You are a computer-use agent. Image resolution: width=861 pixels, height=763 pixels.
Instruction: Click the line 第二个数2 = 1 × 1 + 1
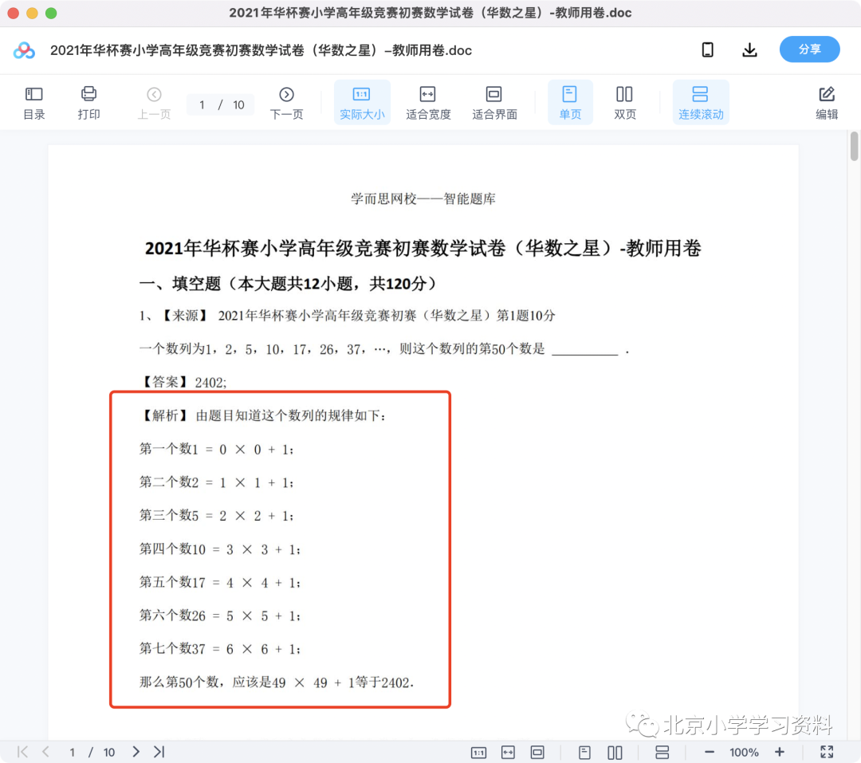pos(216,482)
